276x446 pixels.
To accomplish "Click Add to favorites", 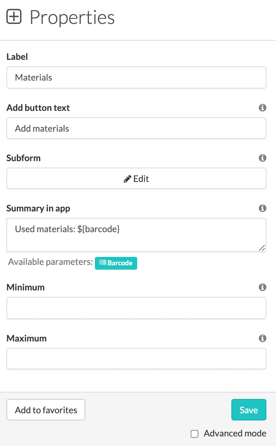I will (x=45, y=410).
